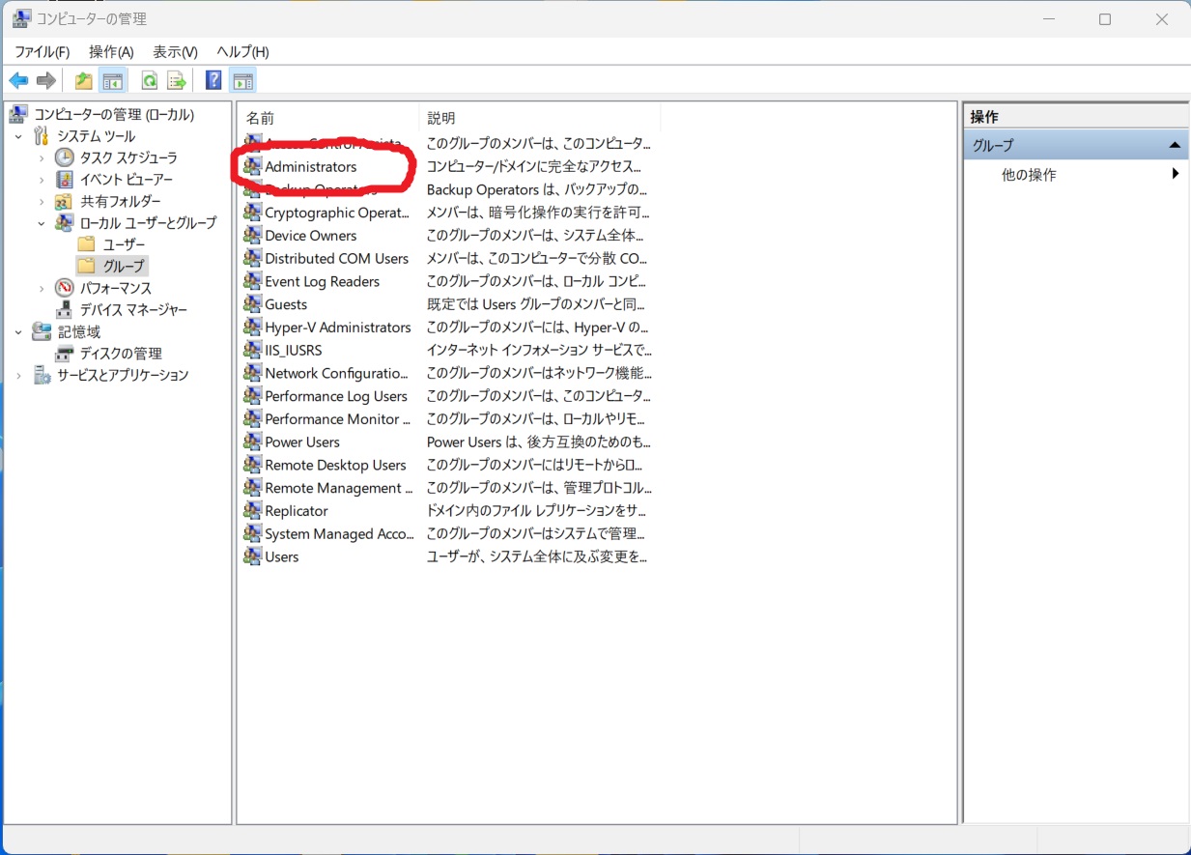This screenshot has height=855, width=1191.
Task: Expand サービスとアプリケーション tree node
Action: [x=18, y=375]
